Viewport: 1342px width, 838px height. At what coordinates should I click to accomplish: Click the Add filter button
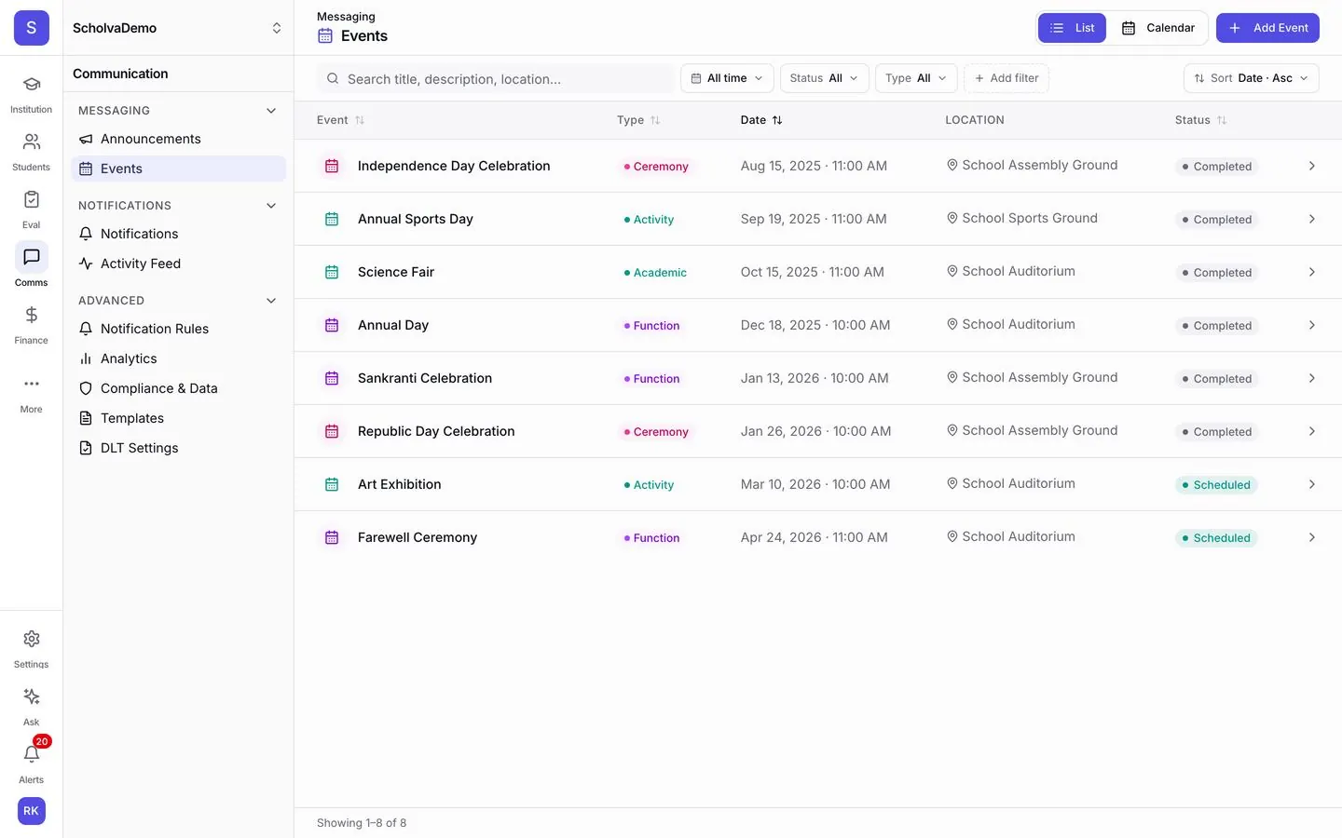point(1006,78)
